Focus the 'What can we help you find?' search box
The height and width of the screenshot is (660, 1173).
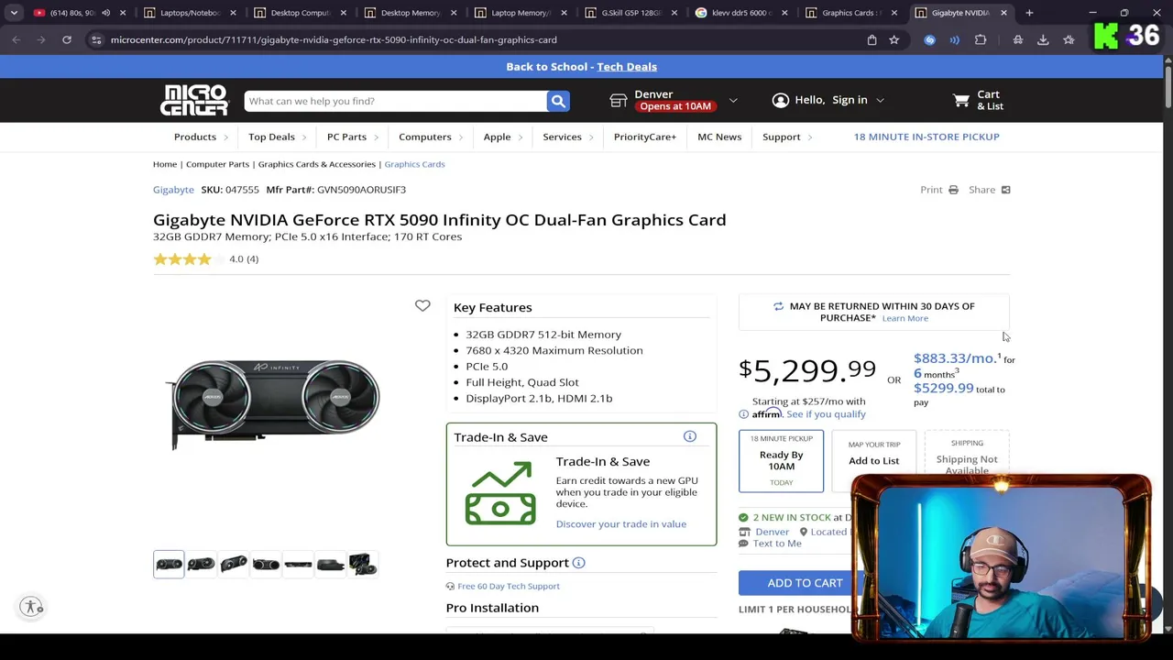click(395, 101)
